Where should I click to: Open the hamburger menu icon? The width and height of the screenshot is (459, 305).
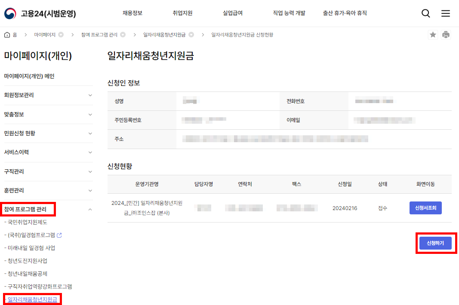[x=446, y=13]
